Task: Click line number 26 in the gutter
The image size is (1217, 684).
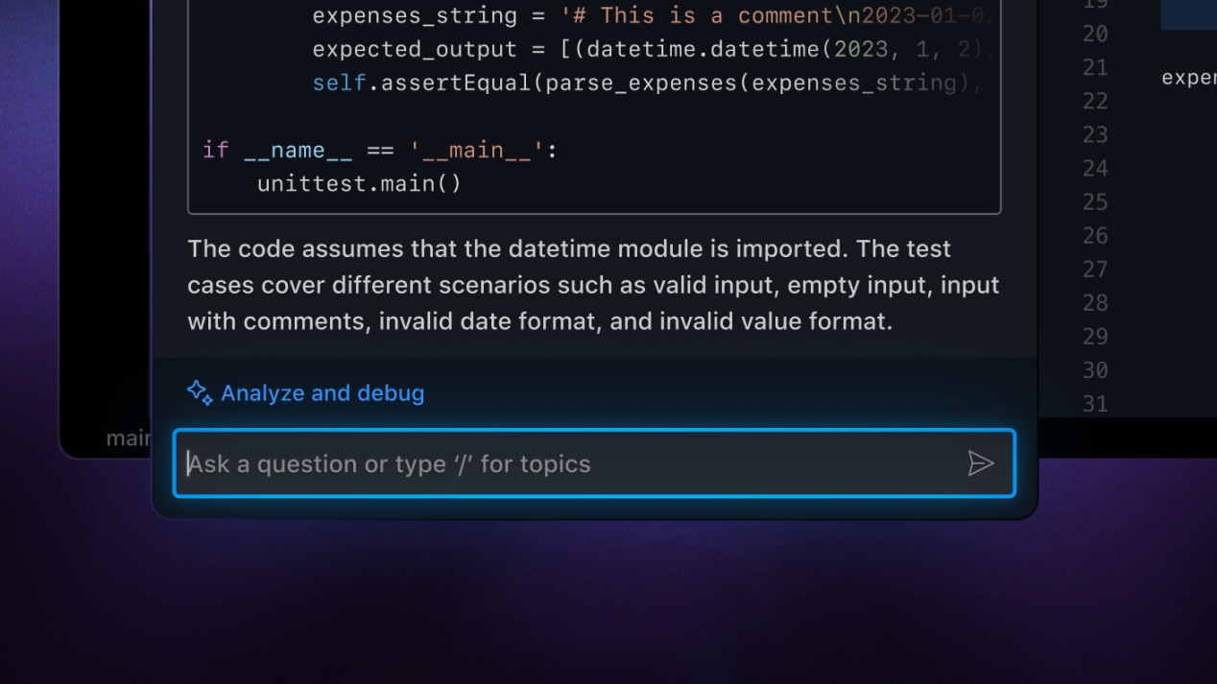Action: coord(1095,236)
